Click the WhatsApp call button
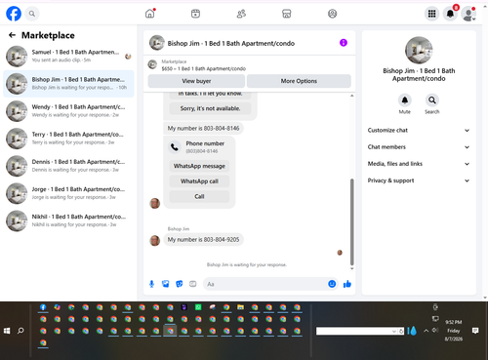 click(x=199, y=181)
